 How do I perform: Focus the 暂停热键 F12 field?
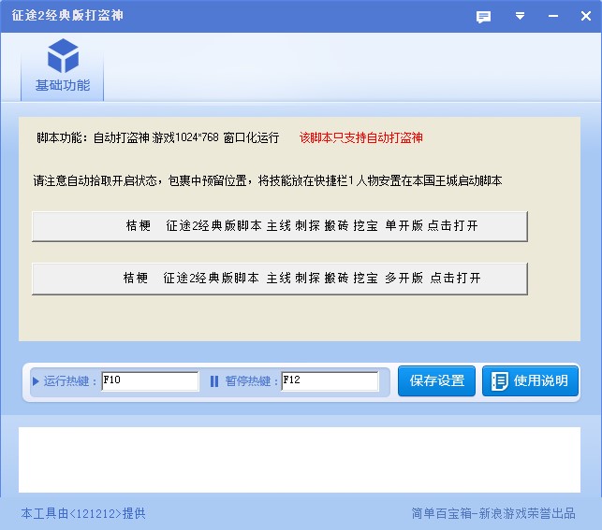click(330, 381)
